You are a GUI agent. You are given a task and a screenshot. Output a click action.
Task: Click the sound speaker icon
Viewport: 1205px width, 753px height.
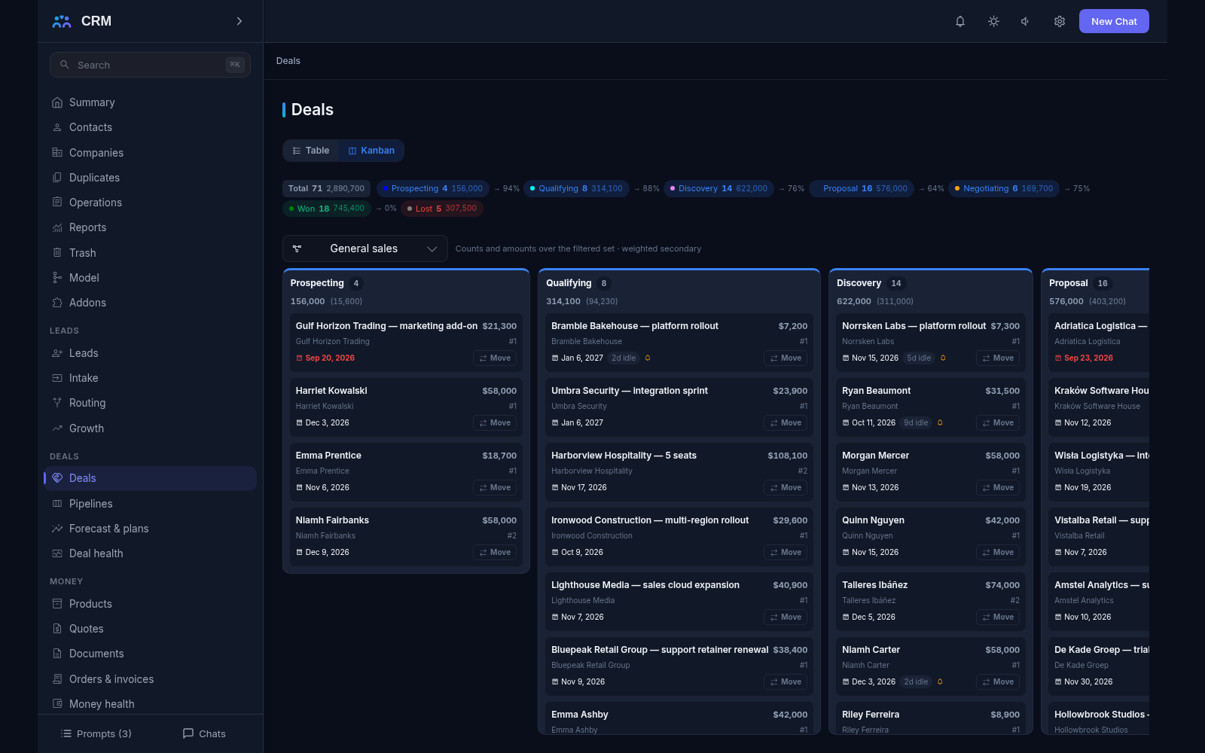1026,21
